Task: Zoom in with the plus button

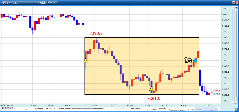Action: [x=236, y=8]
